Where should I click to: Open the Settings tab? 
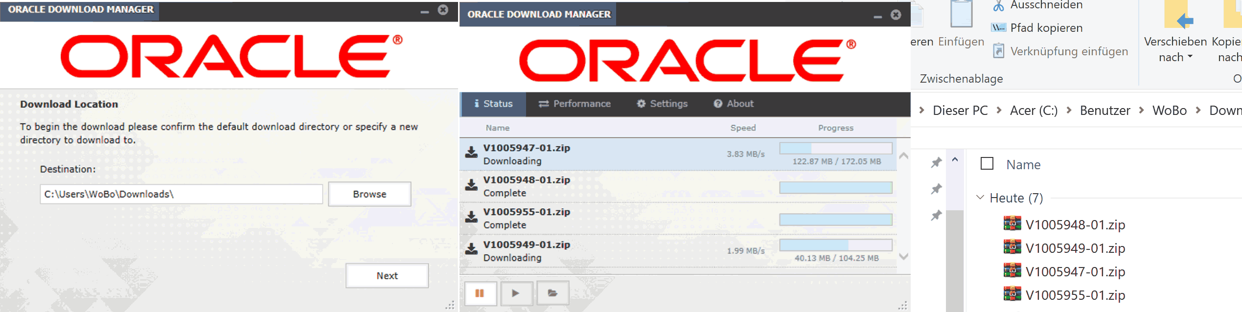(x=662, y=104)
